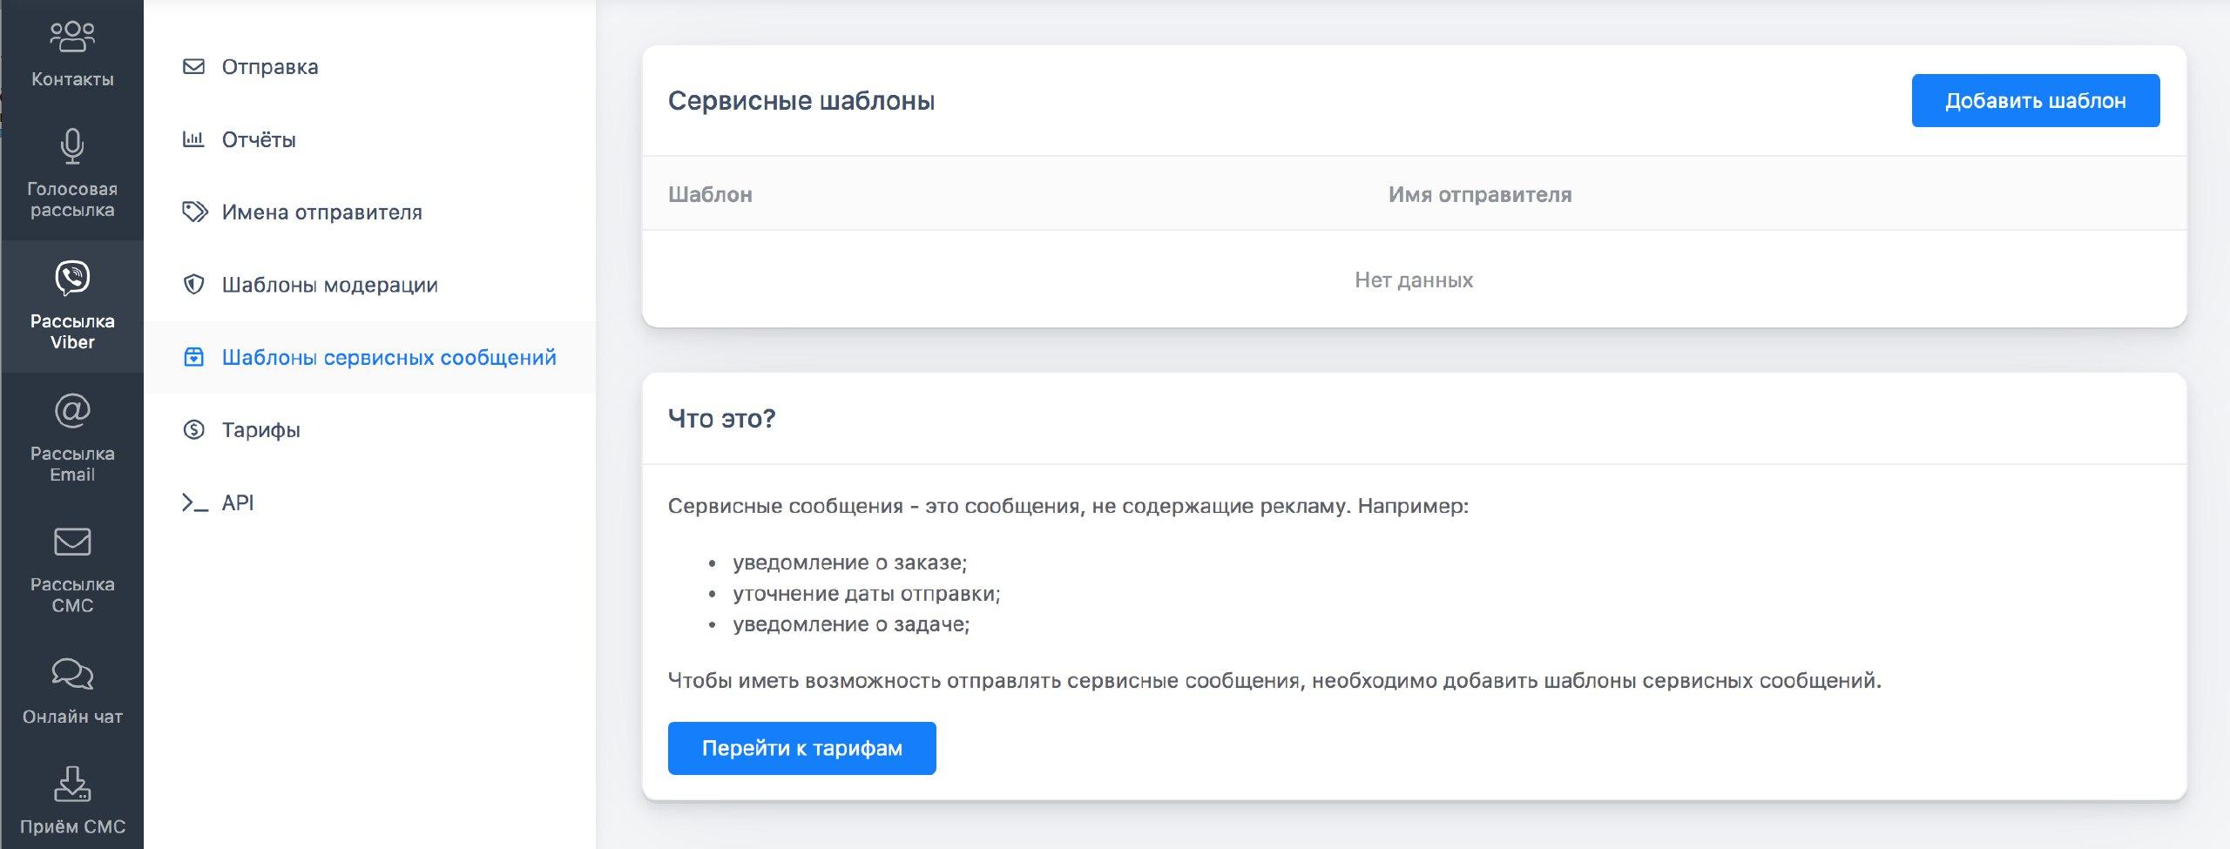The height and width of the screenshot is (849, 2230).
Task: Select the Viber mailing phone icon
Action: (72, 279)
